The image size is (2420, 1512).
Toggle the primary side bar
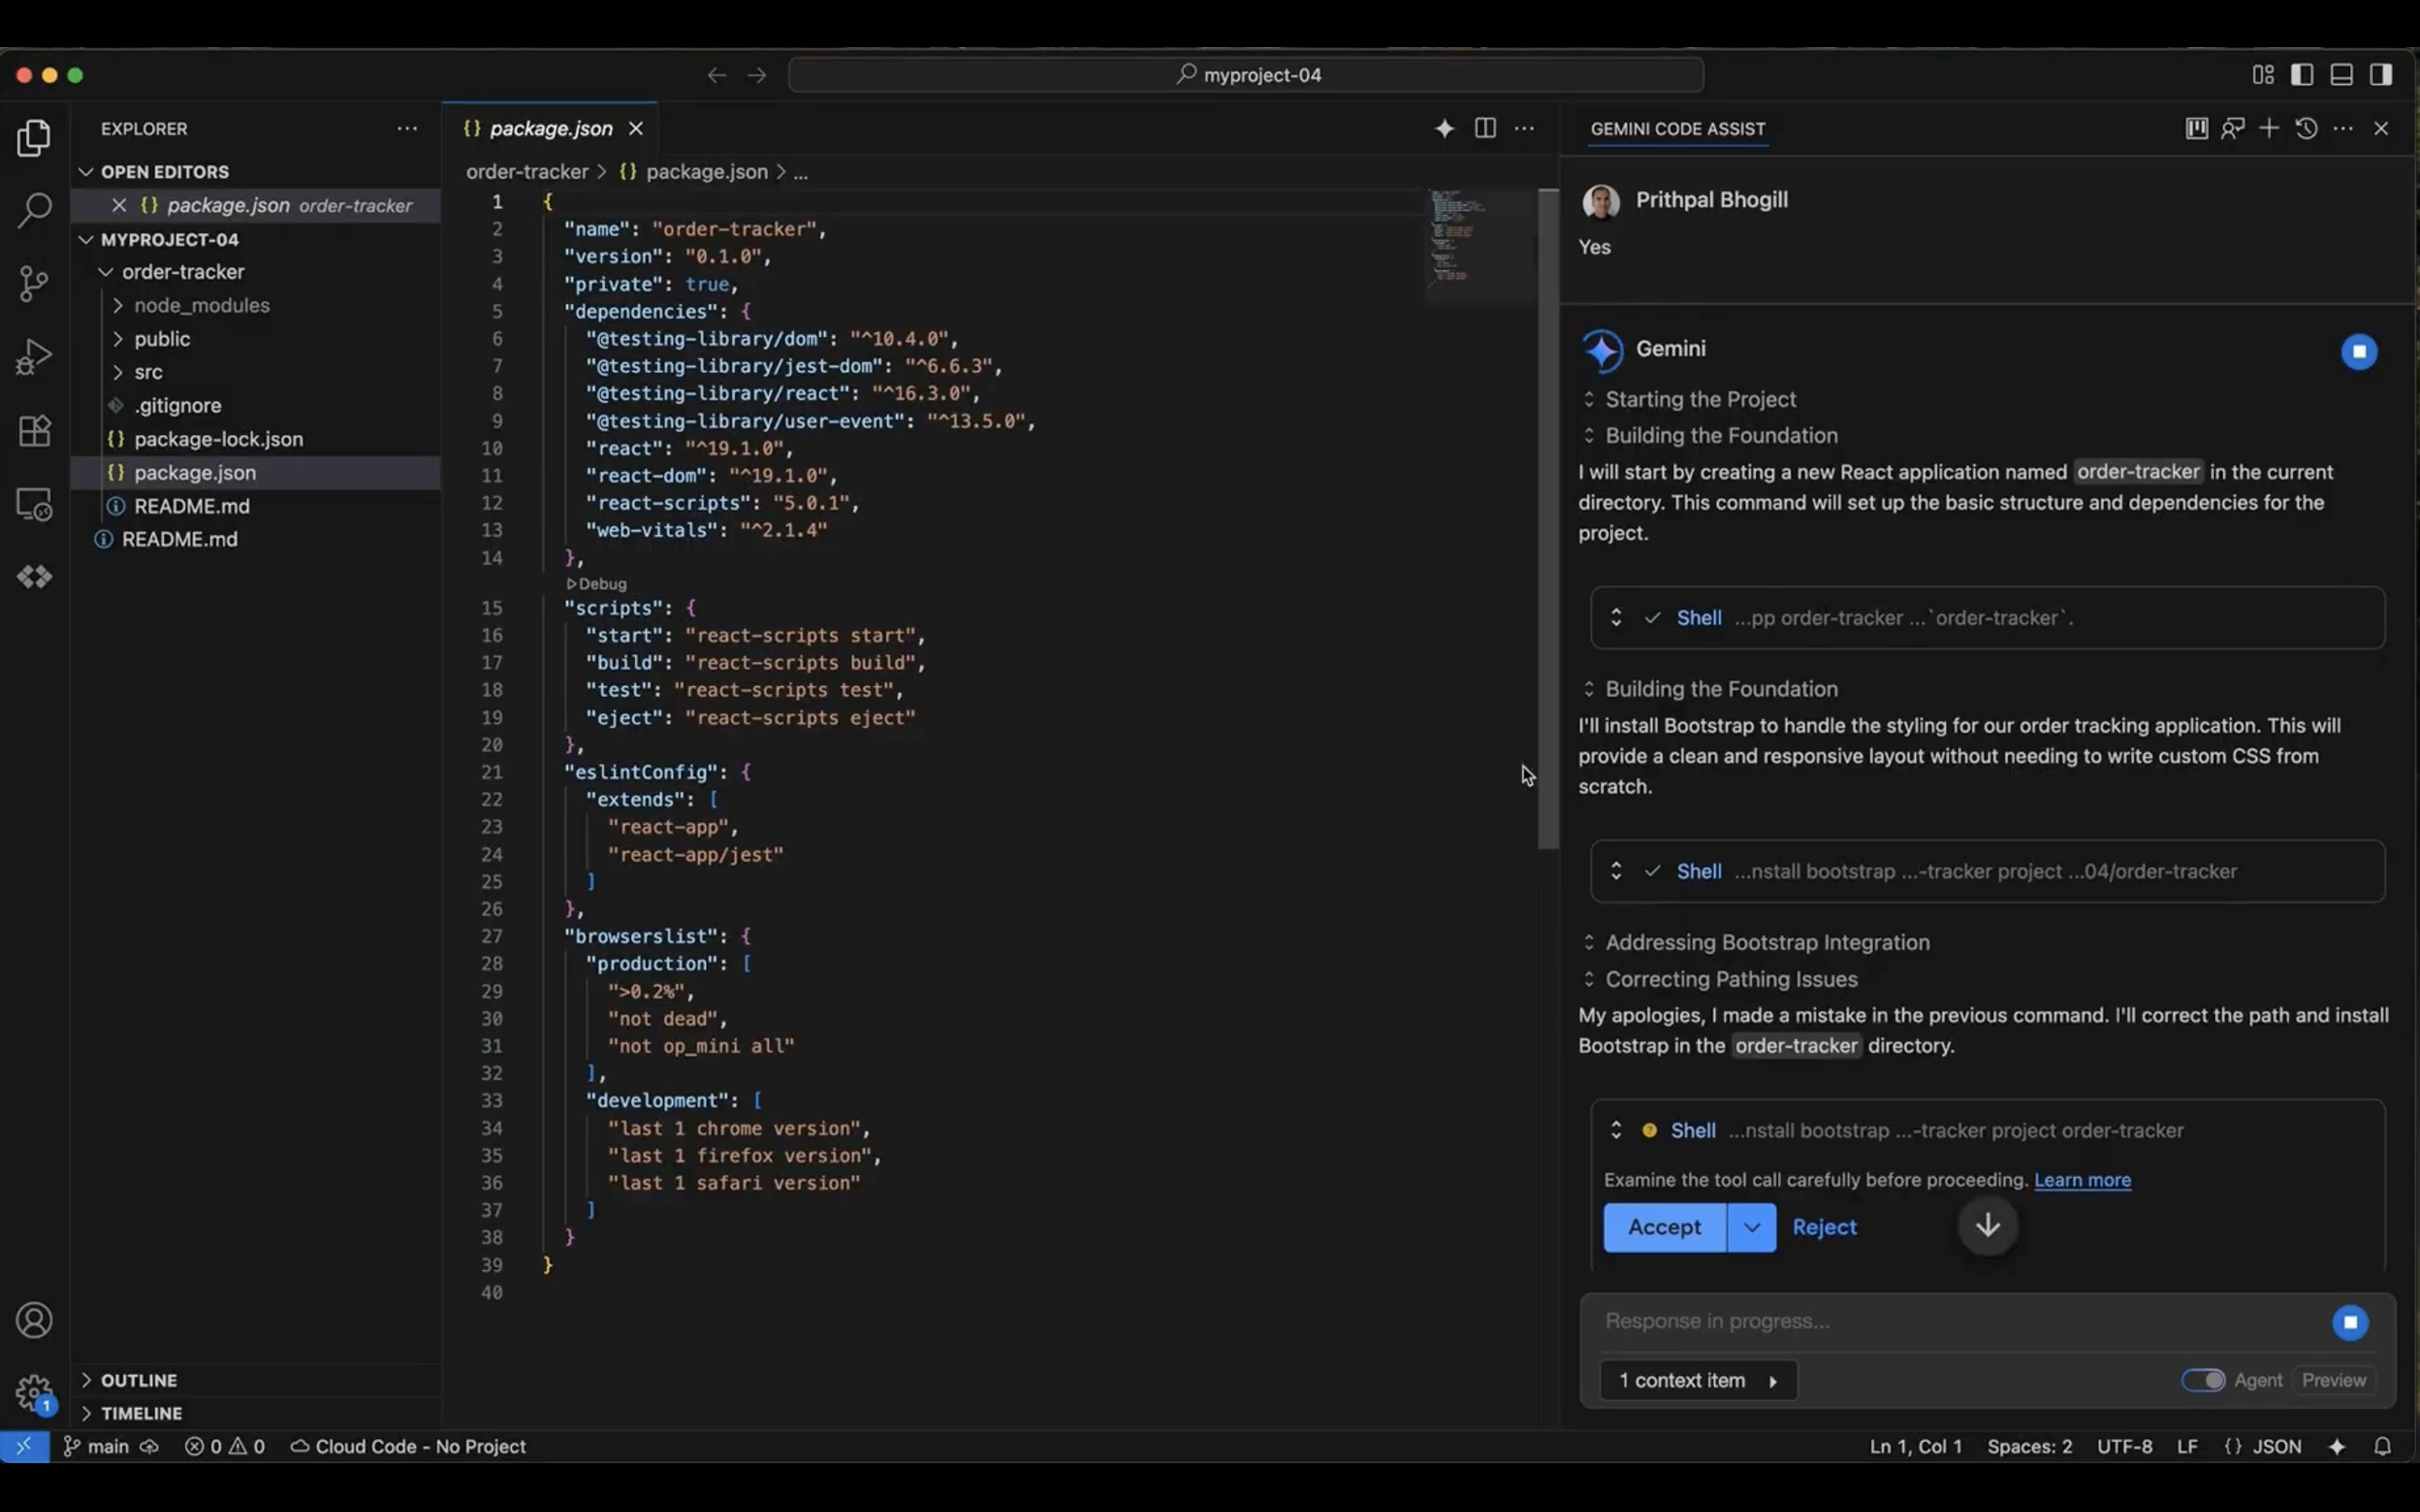(2302, 75)
